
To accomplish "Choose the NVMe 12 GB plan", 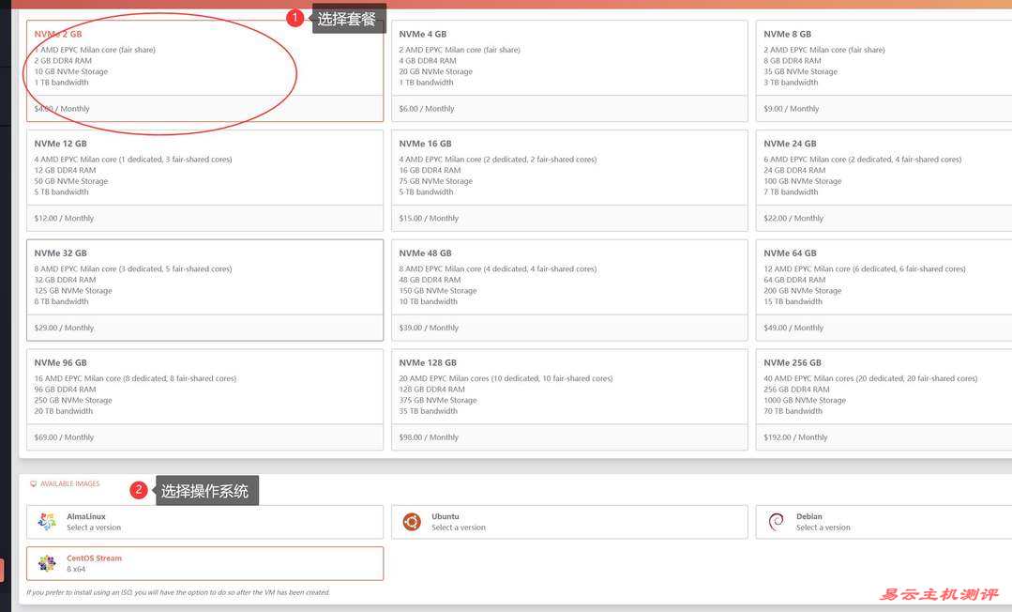I will 204,179.
